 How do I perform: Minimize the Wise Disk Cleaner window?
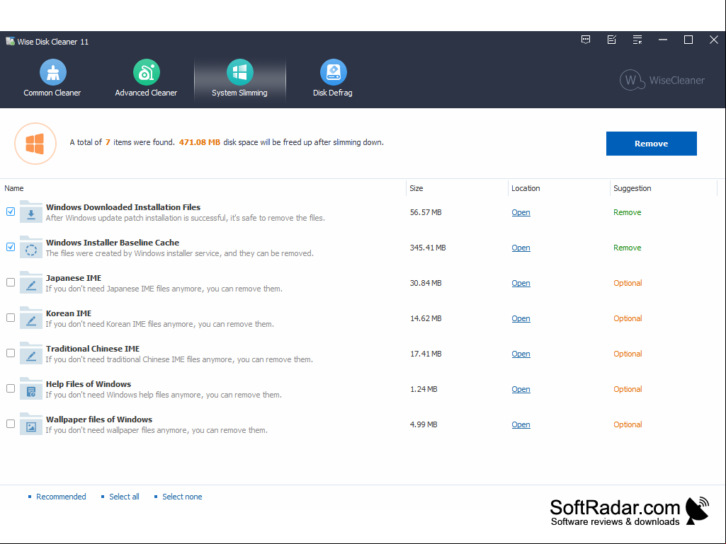[663, 40]
